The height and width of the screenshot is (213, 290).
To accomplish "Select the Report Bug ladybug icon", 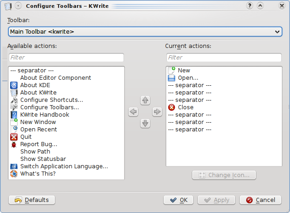I will (14, 144).
